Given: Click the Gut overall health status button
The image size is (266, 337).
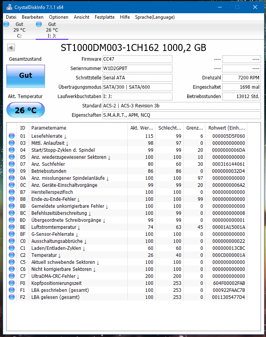Looking at the screenshot, I should [x=26, y=76].
